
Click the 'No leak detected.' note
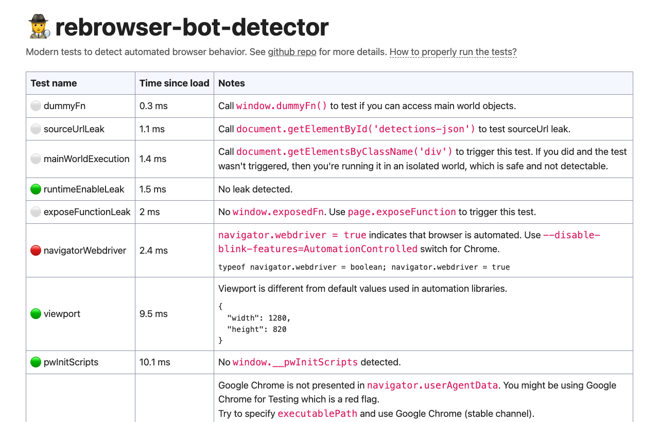pyautogui.click(x=255, y=189)
